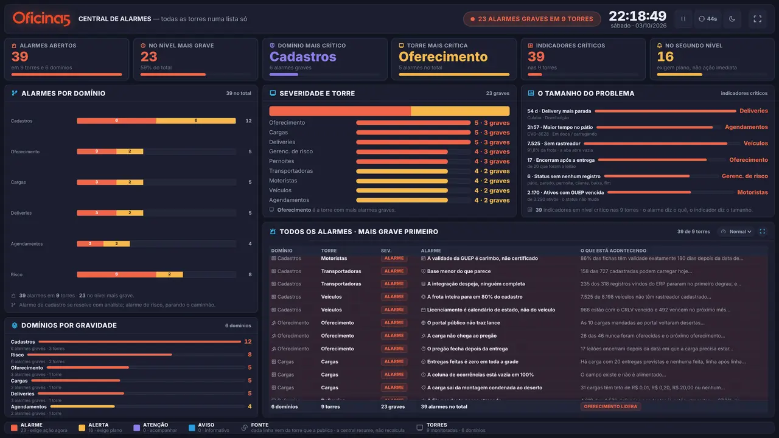The height and width of the screenshot is (438, 779).
Task: Click the Fonte link icon in footer
Action: click(244, 428)
